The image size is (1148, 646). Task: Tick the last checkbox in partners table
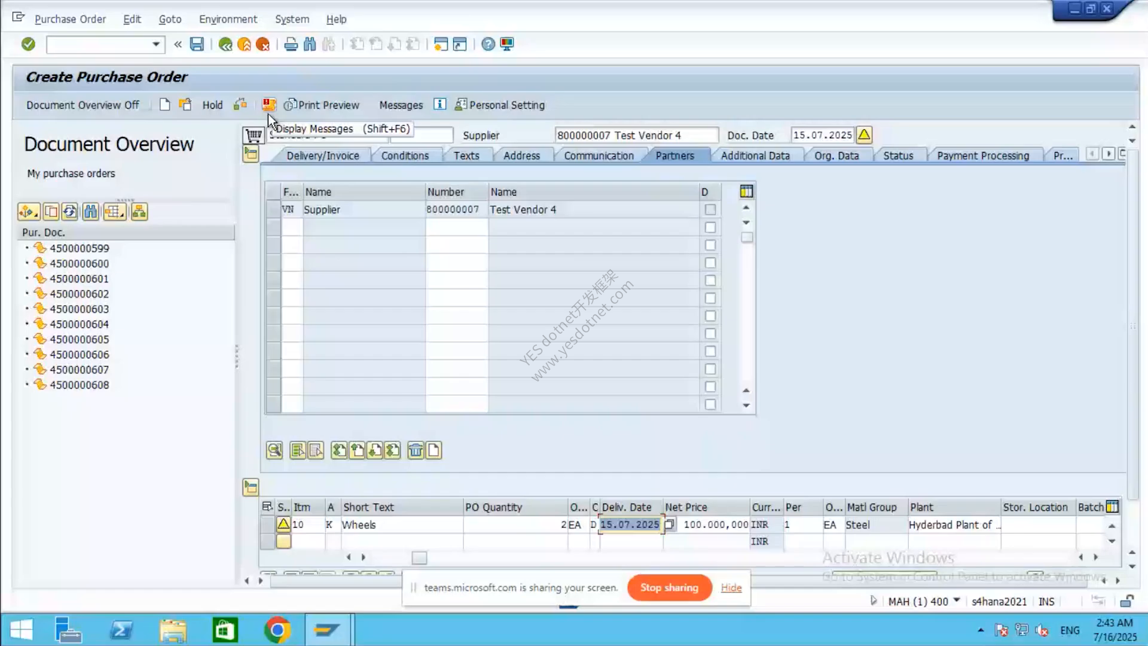(710, 404)
